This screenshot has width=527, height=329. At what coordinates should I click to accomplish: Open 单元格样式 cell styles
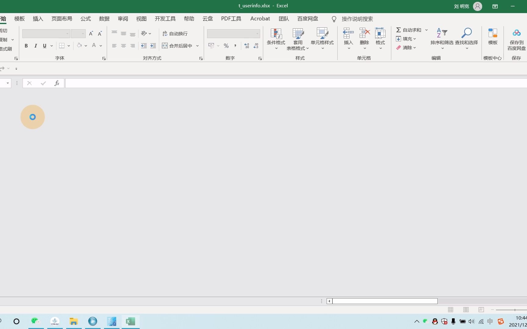click(322, 39)
